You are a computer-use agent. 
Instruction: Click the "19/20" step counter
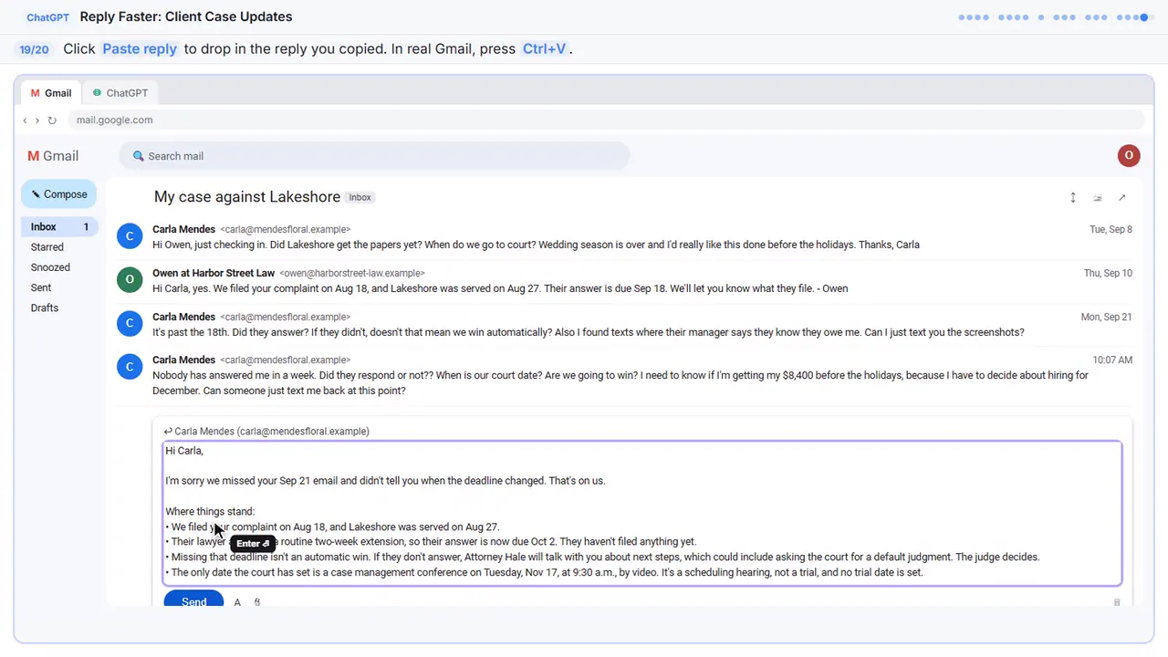35,49
